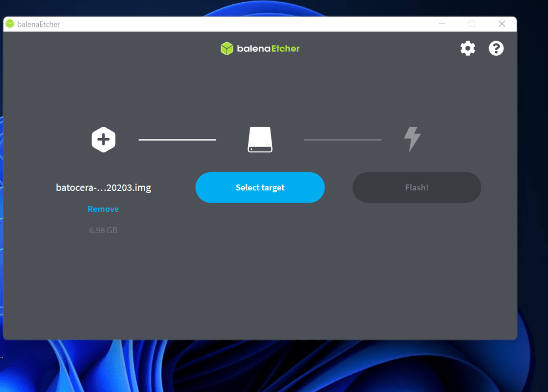Click the balenaEtcher app icon in title bar
Viewport: 548px width, 392px height.
(x=10, y=24)
